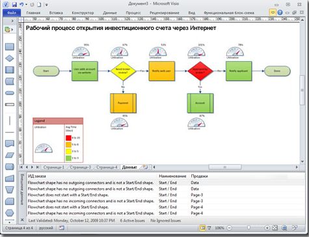Select the Data parallelogram shape in stencil
Image resolution: width=309 pixels, height=237 pixels.
[10, 155]
